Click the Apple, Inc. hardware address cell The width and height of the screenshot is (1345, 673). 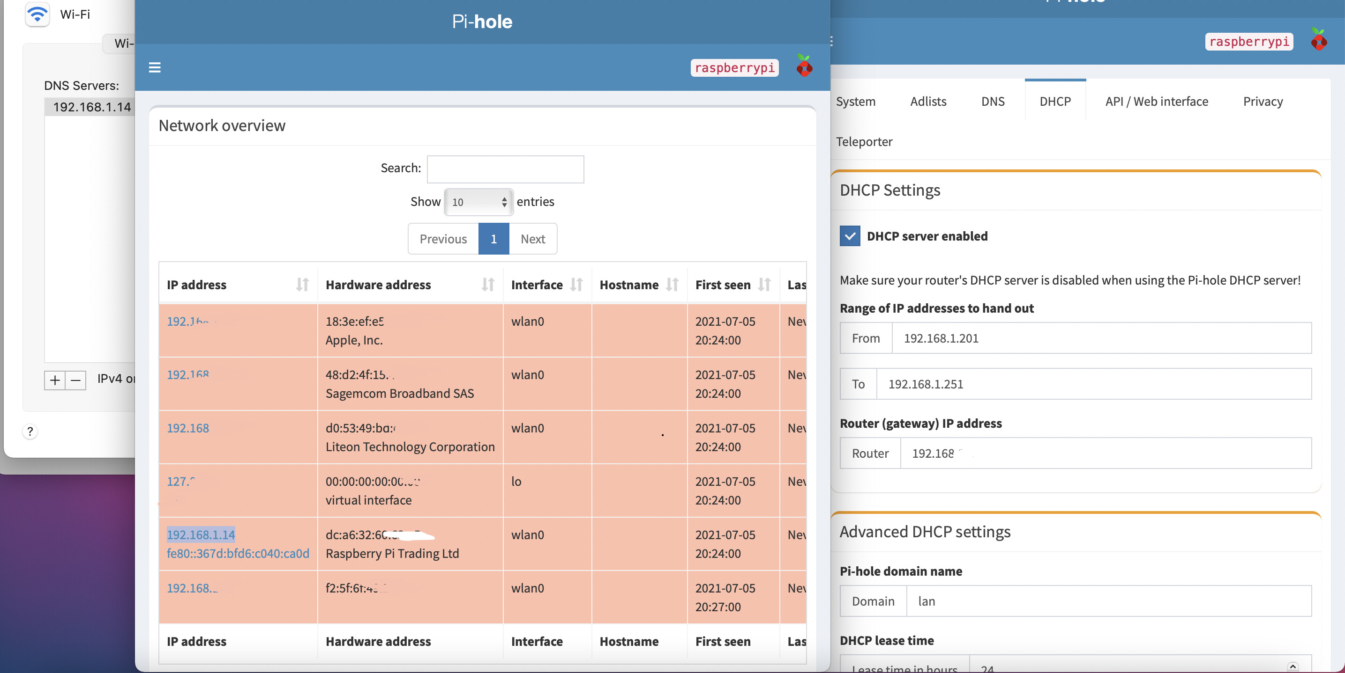pos(410,331)
